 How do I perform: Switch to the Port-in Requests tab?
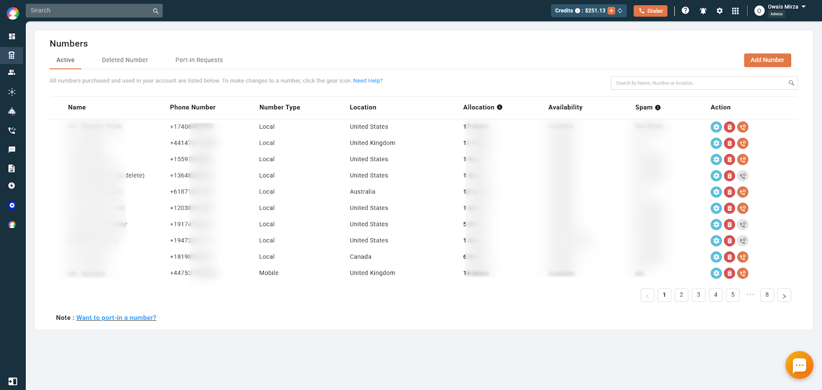(199, 60)
